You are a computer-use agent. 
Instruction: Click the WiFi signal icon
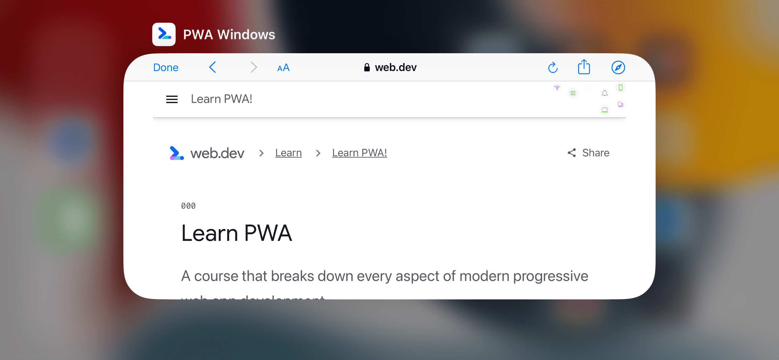(556, 88)
